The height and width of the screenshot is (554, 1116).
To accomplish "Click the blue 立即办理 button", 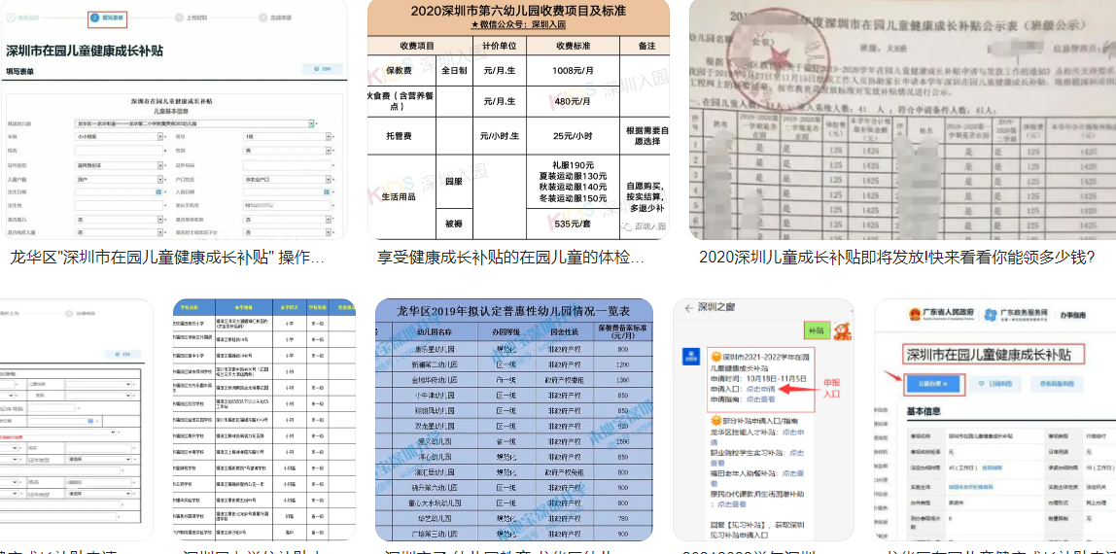I will 932,385.
